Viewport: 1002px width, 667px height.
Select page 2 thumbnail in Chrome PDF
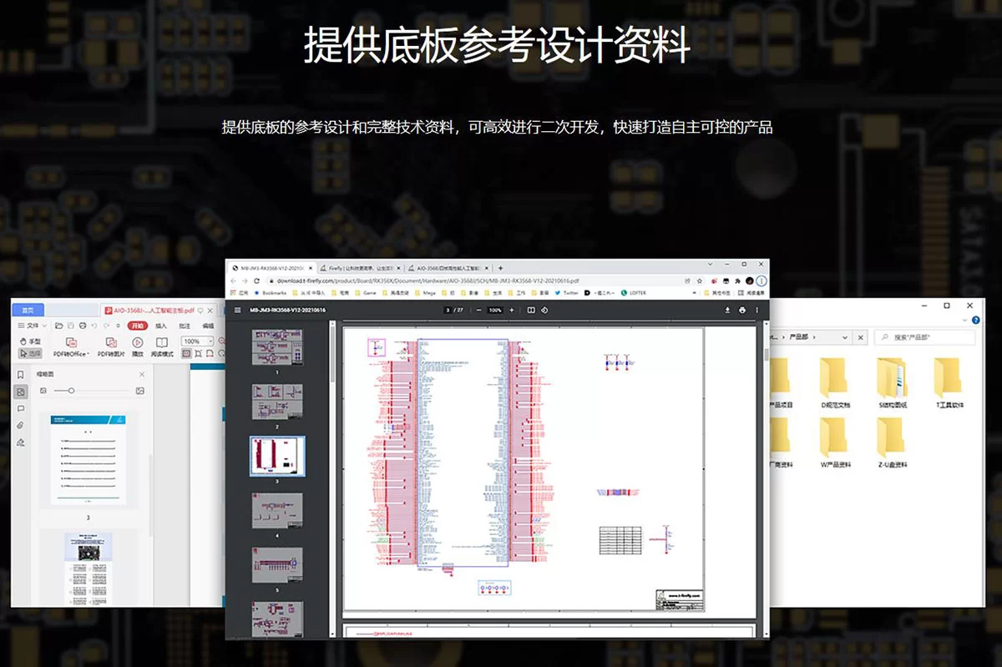click(277, 402)
